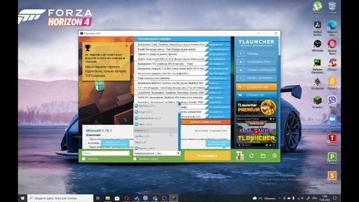Focus the username input field
359x202 pixels.
pyautogui.click(x=106, y=153)
